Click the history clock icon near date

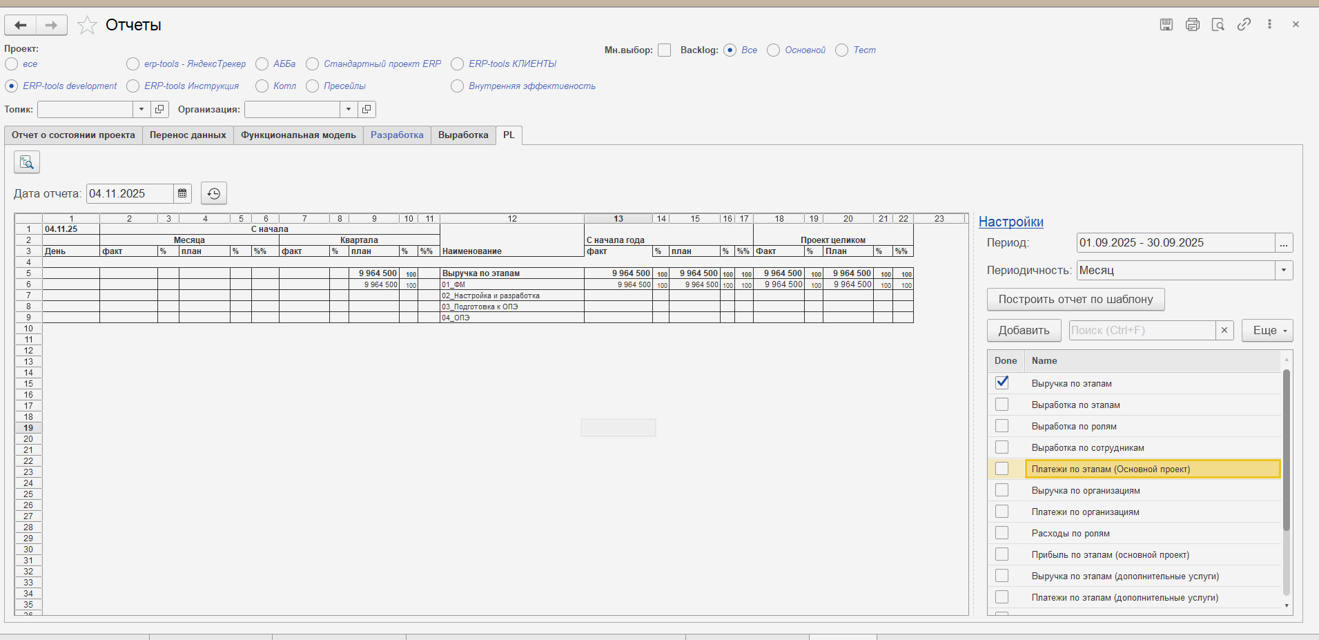click(214, 193)
